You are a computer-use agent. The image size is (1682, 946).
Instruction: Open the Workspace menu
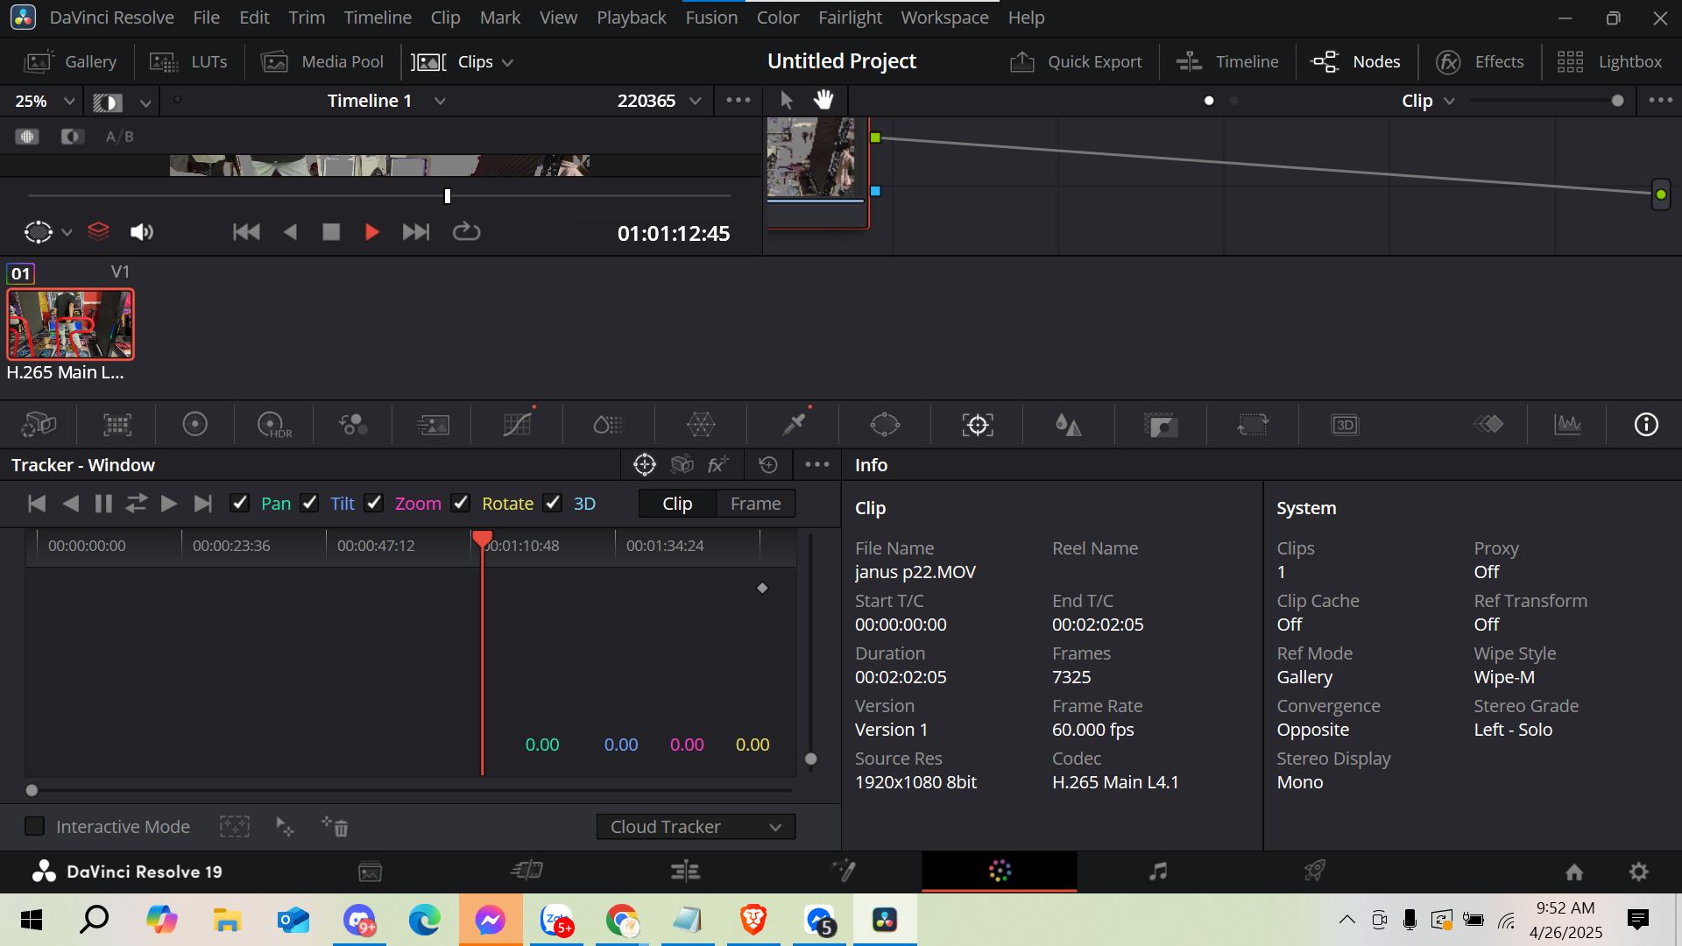(944, 18)
